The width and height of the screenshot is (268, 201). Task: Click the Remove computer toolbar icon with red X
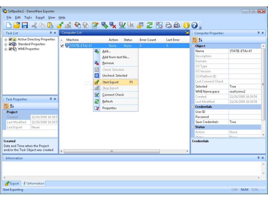coord(113,25)
